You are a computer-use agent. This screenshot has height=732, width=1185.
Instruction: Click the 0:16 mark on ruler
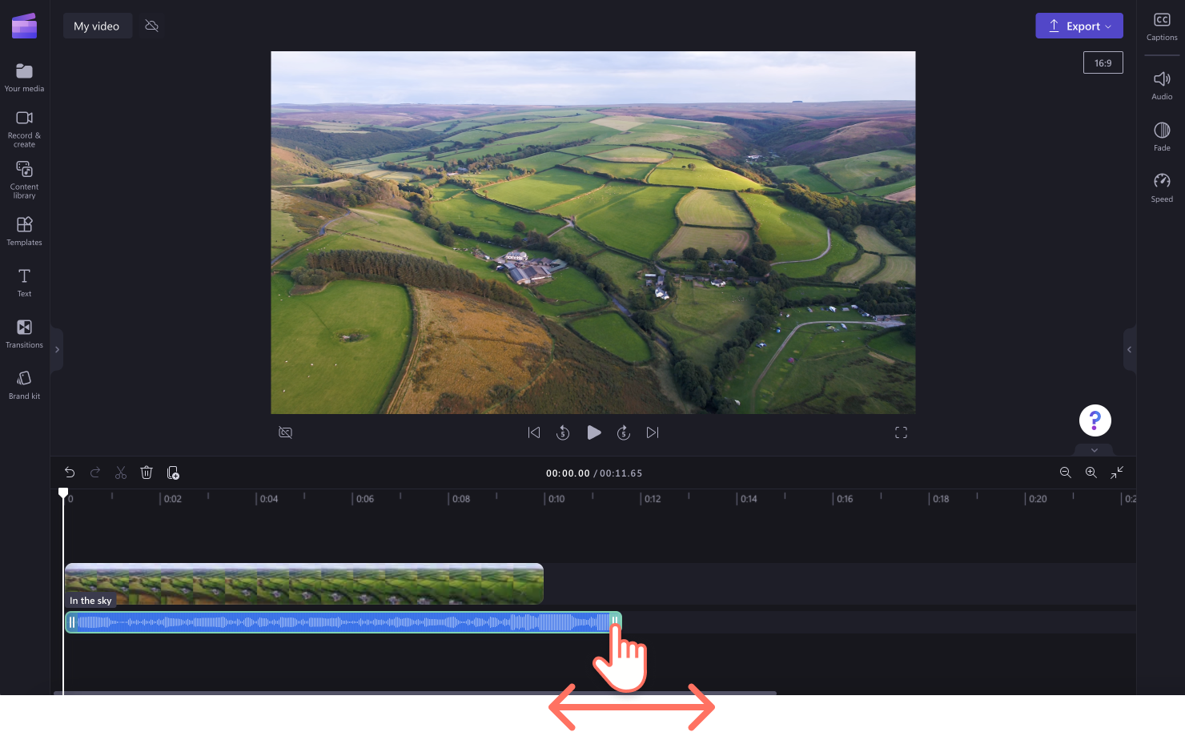[x=845, y=499]
